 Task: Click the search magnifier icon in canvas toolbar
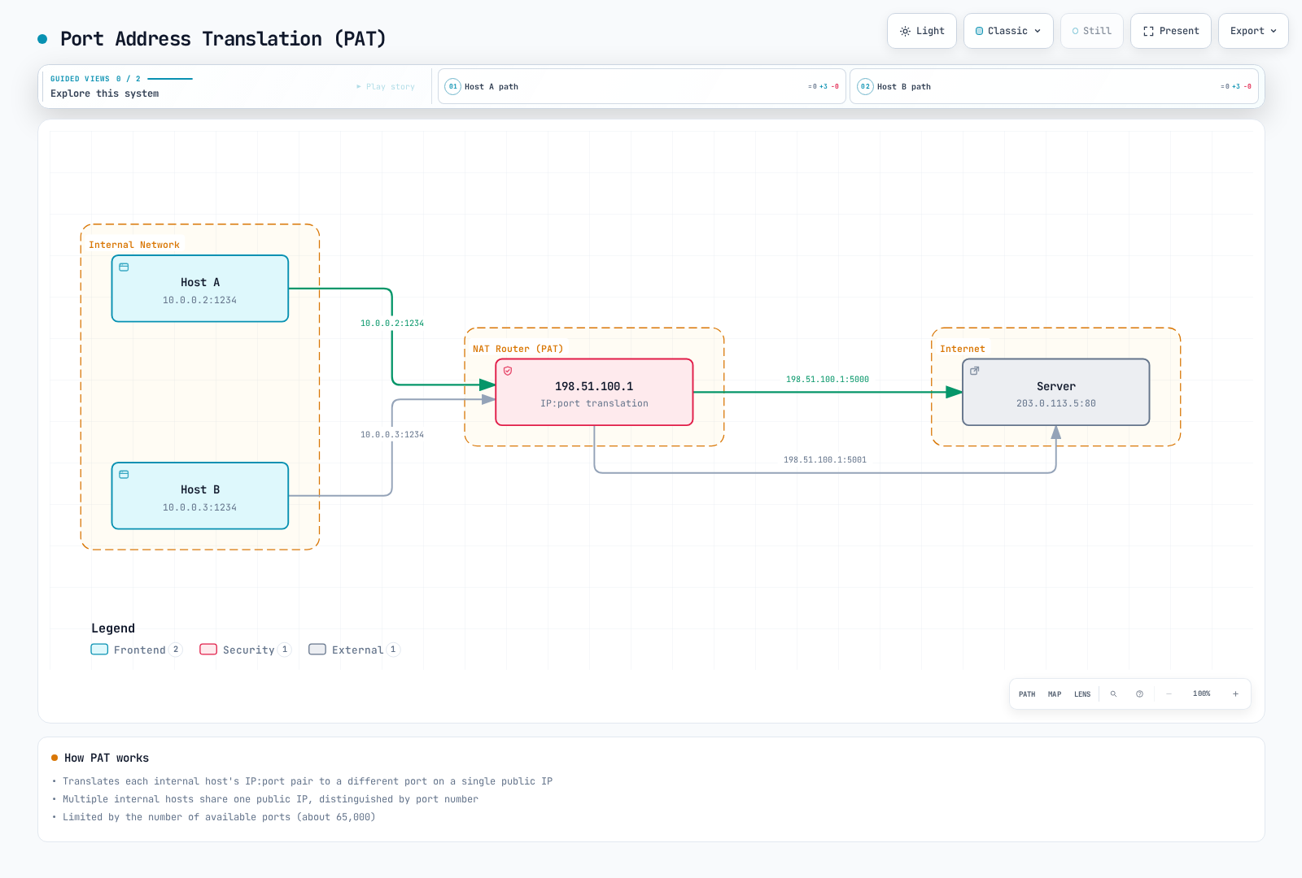[1113, 694]
